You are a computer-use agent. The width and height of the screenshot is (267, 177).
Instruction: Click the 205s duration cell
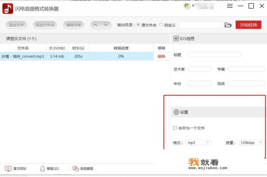78,56
